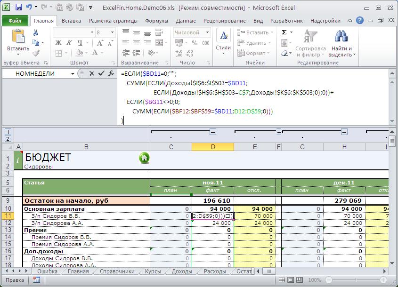Click the increase decimal icon
Image resolution: width=398 pixels, height=287 pixels.
tap(179, 53)
